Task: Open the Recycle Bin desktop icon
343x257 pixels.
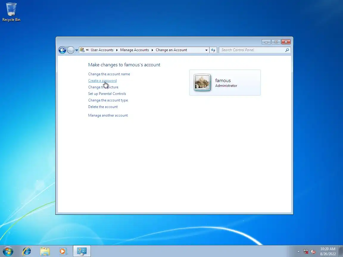Action: (11, 12)
